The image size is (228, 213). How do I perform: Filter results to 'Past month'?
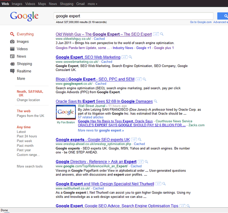pos(25,145)
